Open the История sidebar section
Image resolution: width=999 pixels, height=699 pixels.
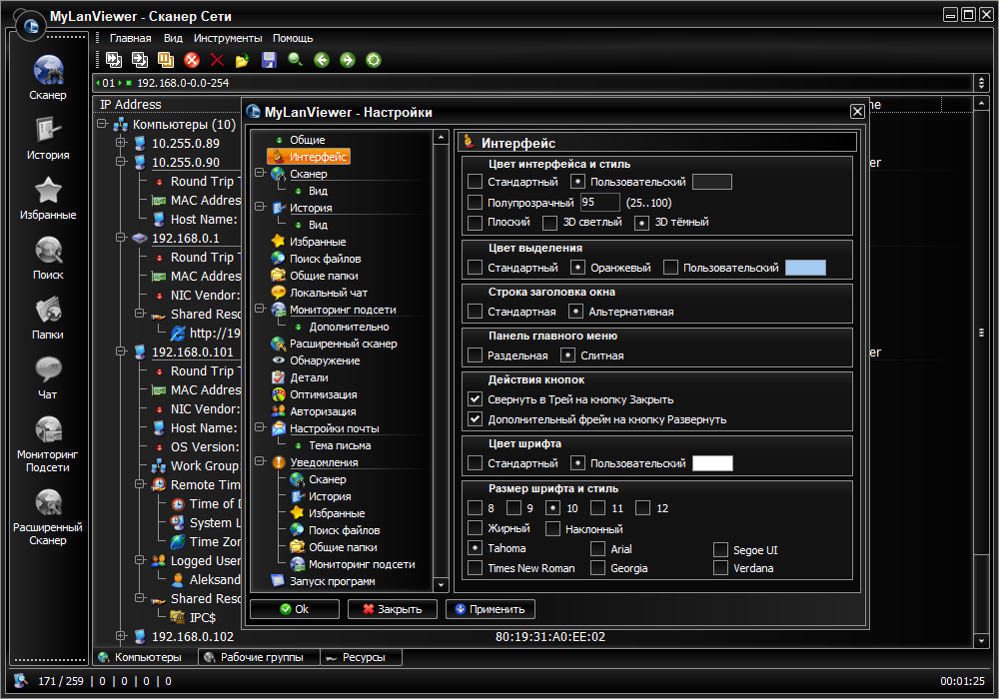(x=48, y=138)
